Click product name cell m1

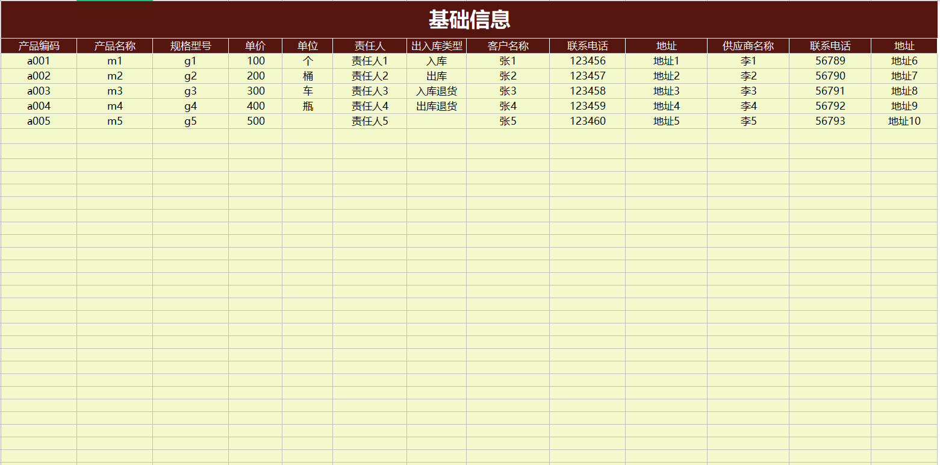pyautogui.click(x=115, y=61)
